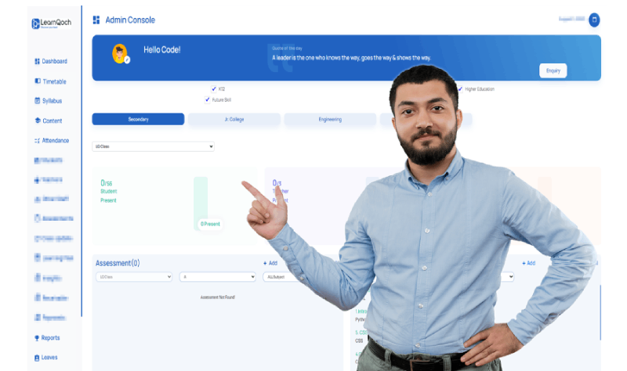Image resolution: width=627 pixels, height=371 pixels.
Task: Click the Assessment(0) heading
Action: click(x=118, y=263)
